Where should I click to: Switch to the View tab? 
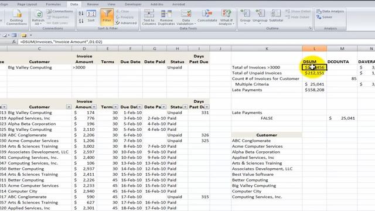111,4
